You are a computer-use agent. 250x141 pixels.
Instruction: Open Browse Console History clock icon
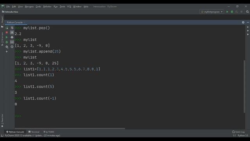(12, 47)
